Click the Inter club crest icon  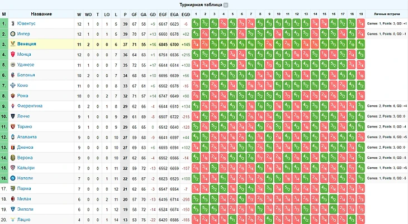[x=13, y=34]
